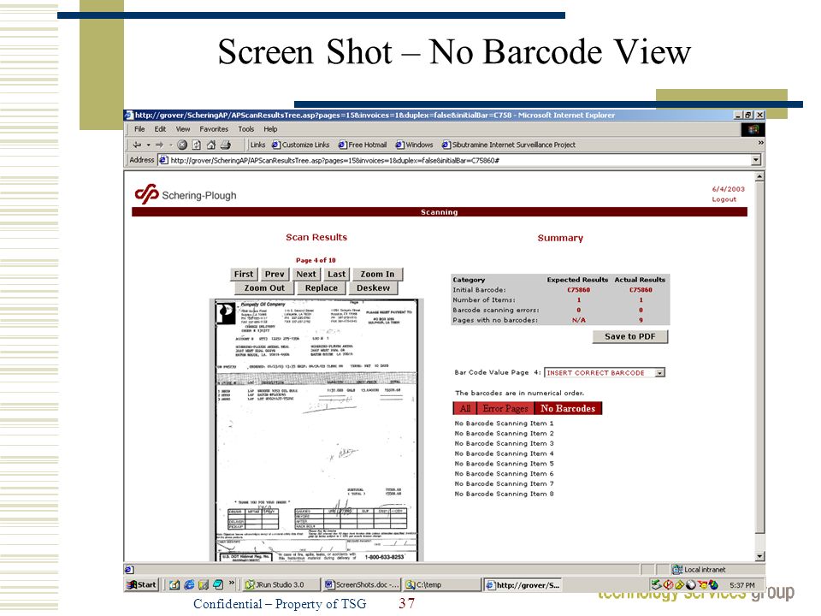Switch to the All tab
Viewport: 821px width, 616px height.
tap(465, 408)
